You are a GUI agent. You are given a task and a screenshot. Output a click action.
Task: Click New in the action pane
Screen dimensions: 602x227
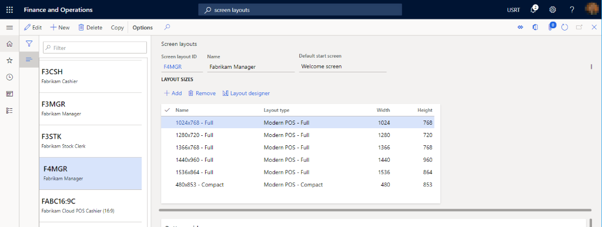point(60,28)
